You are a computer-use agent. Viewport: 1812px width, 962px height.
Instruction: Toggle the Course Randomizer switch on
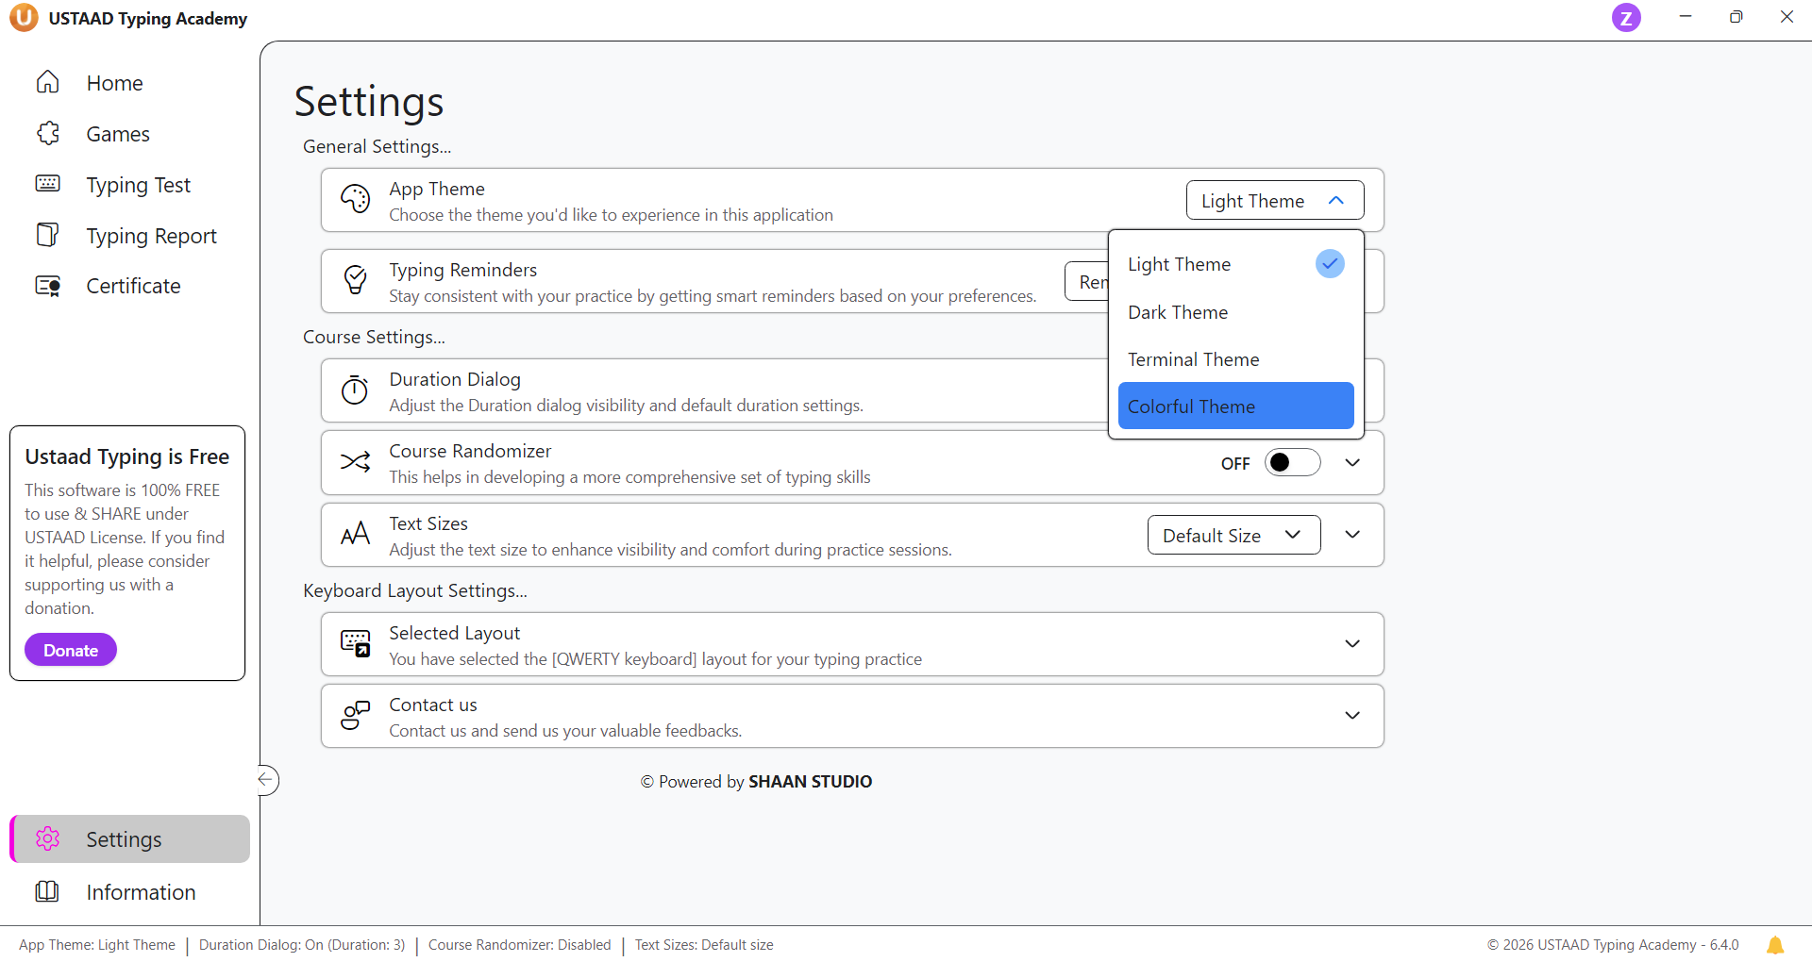coord(1292,463)
